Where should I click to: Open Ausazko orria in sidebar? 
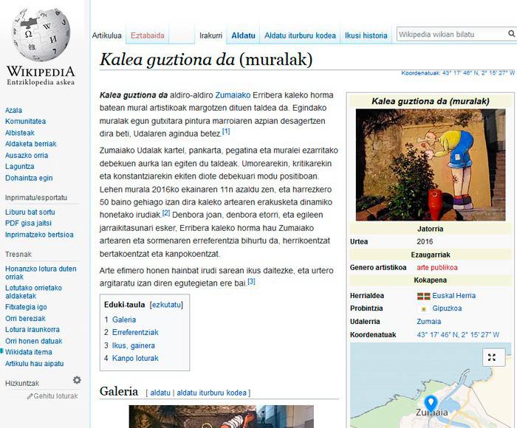[27, 155]
